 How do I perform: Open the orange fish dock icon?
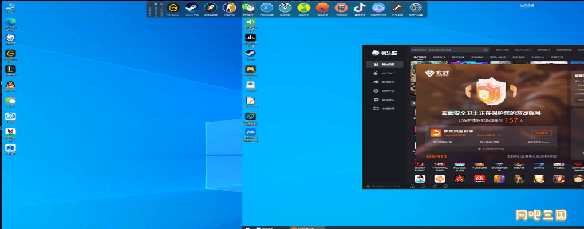(x=322, y=8)
